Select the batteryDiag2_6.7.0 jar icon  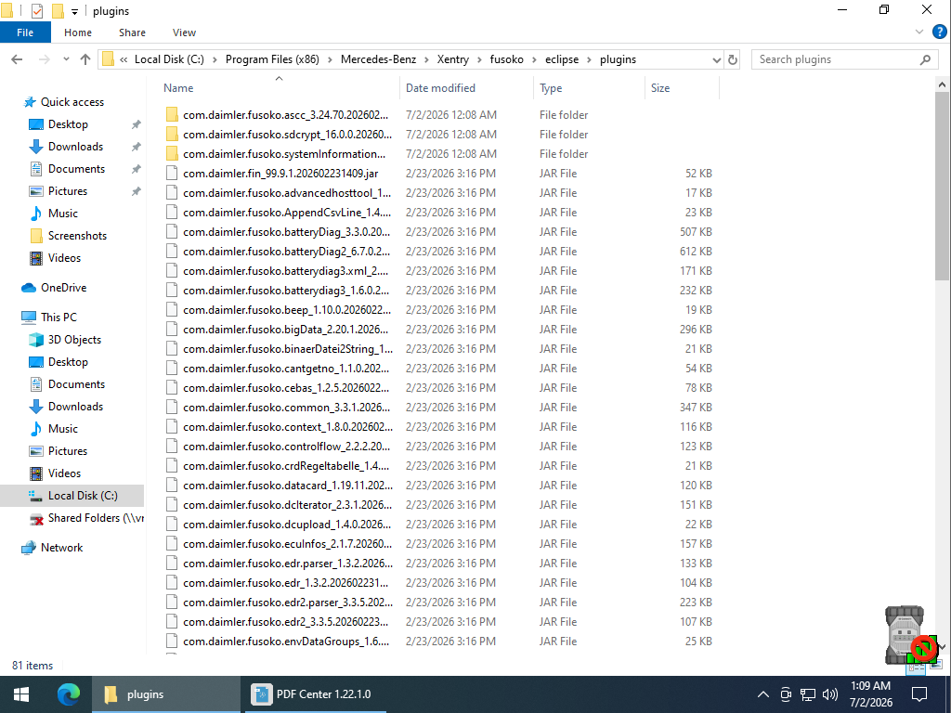(x=172, y=251)
